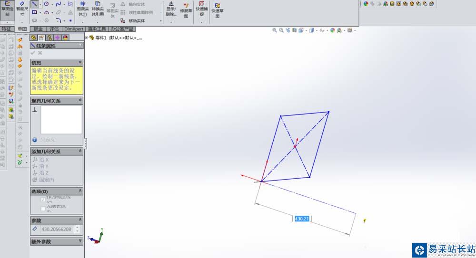Image resolution: width=476 pixels, height=258 pixels.
Task: Click the Hide/Show Items glasses icon
Action: point(322,30)
